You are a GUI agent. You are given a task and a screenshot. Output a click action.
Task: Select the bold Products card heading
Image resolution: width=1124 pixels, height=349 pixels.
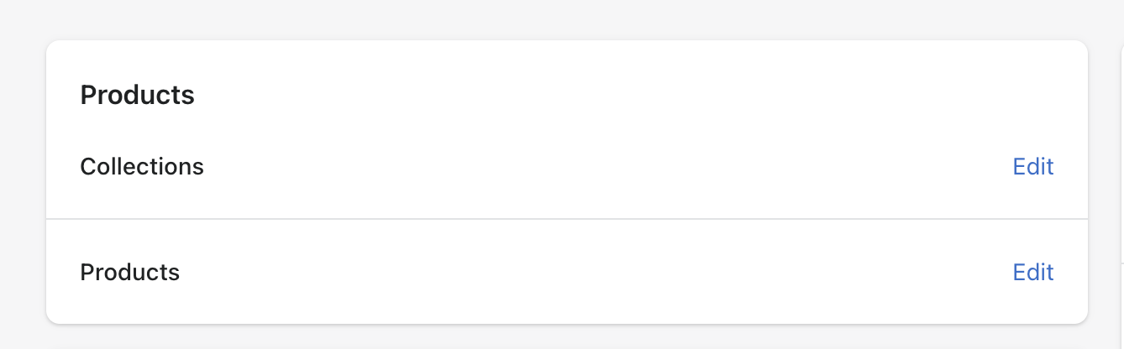tap(137, 95)
